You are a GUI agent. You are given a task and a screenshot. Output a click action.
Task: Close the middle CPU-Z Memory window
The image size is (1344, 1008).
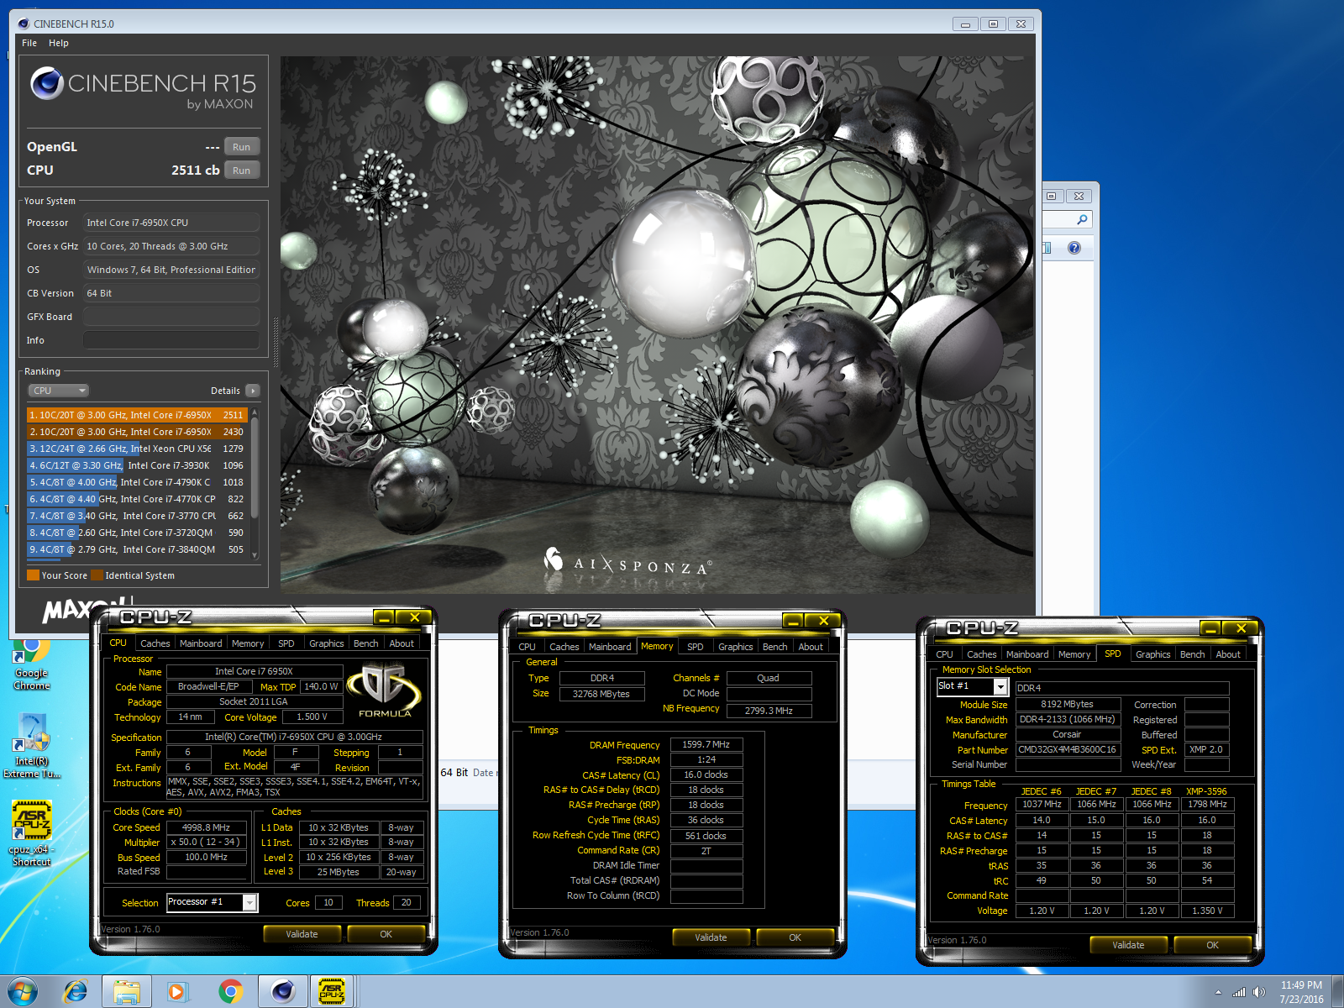(823, 621)
